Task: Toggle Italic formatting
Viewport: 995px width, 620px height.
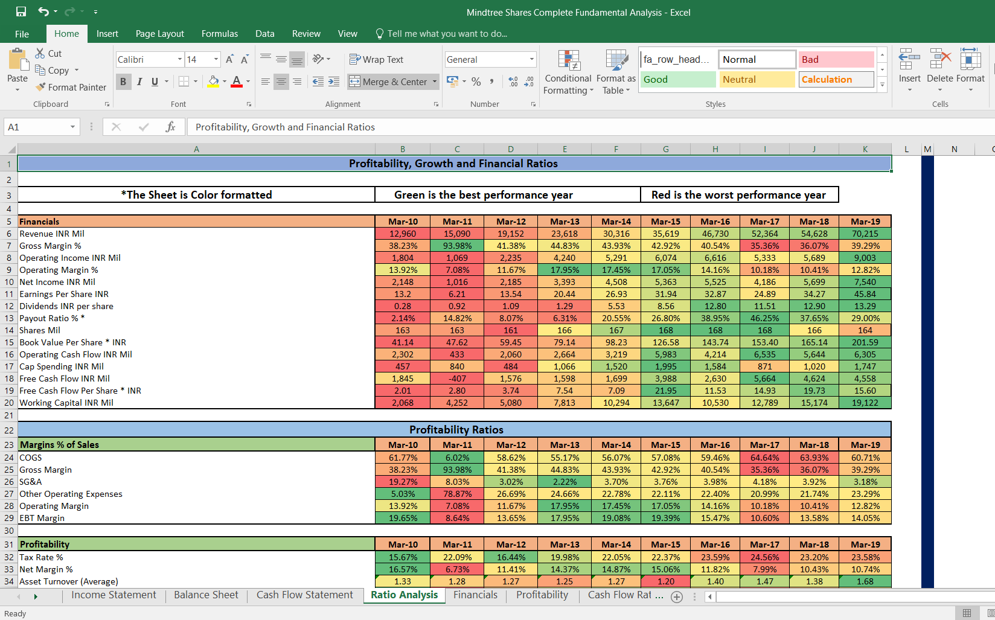Action: click(x=139, y=81)
